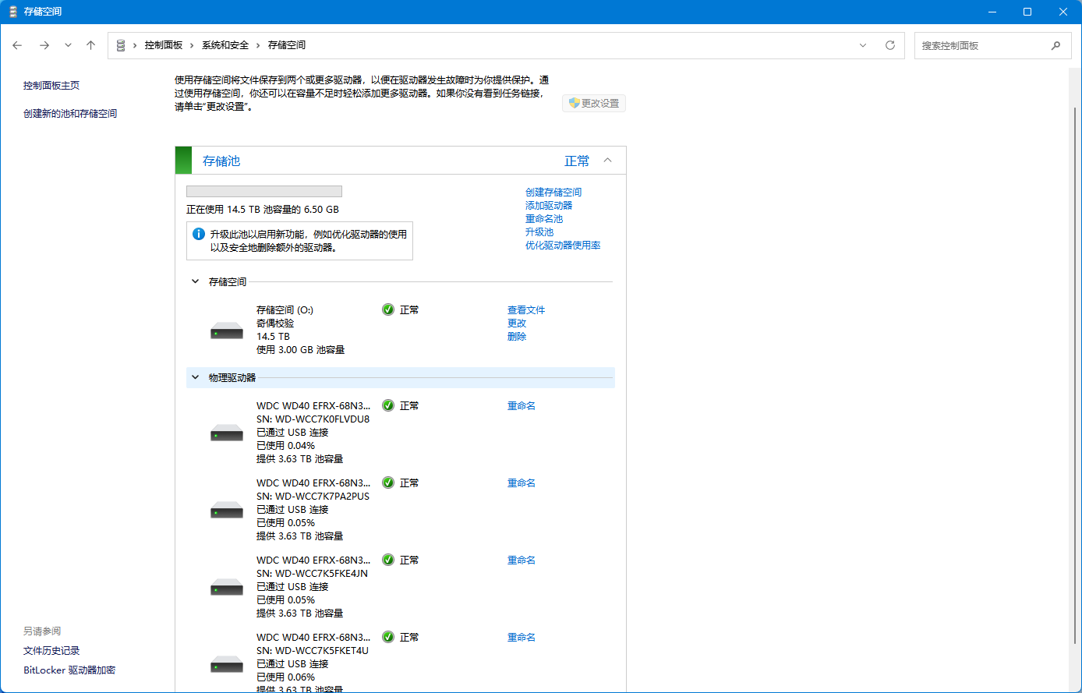Click 创建新的池和存储空间 link

70,114
